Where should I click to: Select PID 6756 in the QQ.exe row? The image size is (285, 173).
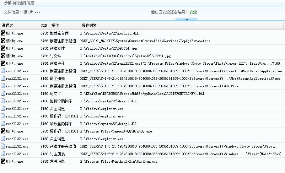[x=44, y=131]
